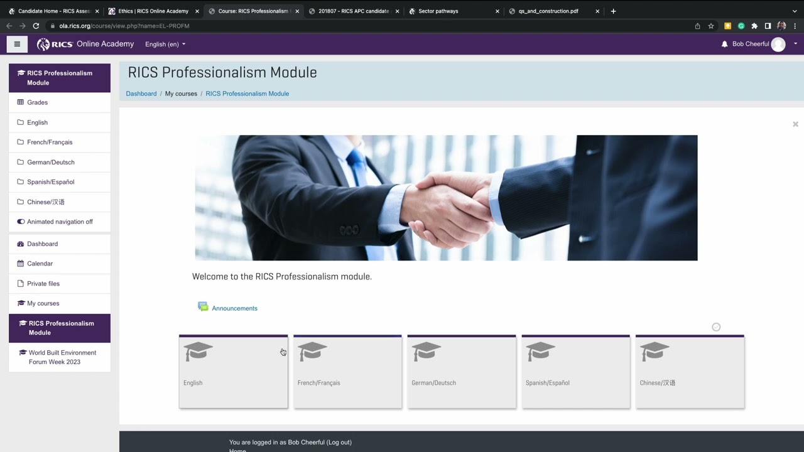
Task: Click RICS Professionalism Module breadcrumb link
Action: click(x=247, y=94)
